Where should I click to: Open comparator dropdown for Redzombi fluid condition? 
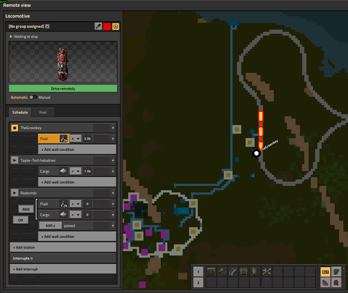(x=76, y=204)
